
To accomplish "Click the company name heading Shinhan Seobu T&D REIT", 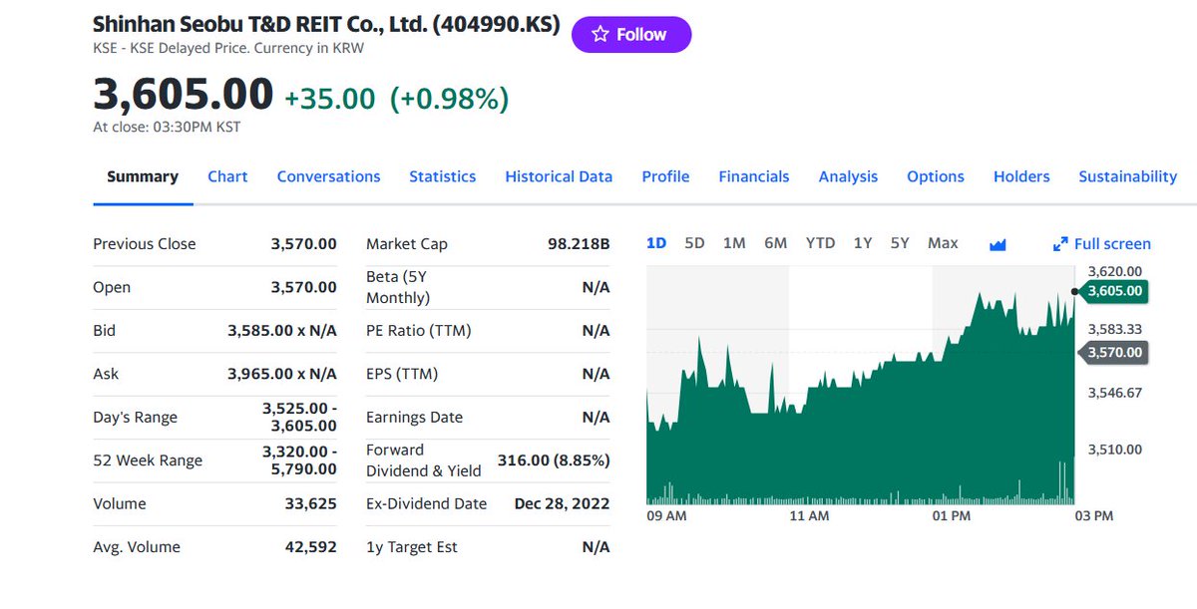I will 326,24.
